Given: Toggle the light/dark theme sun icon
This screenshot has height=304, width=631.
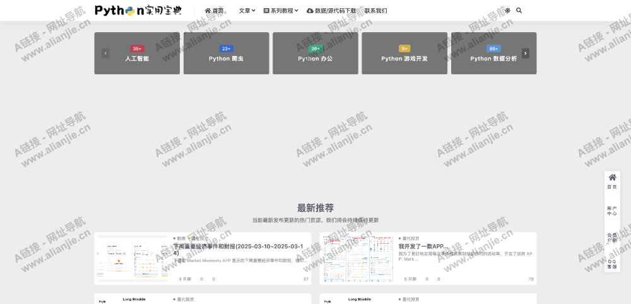Looking at the screenshot, I should 507,11.
